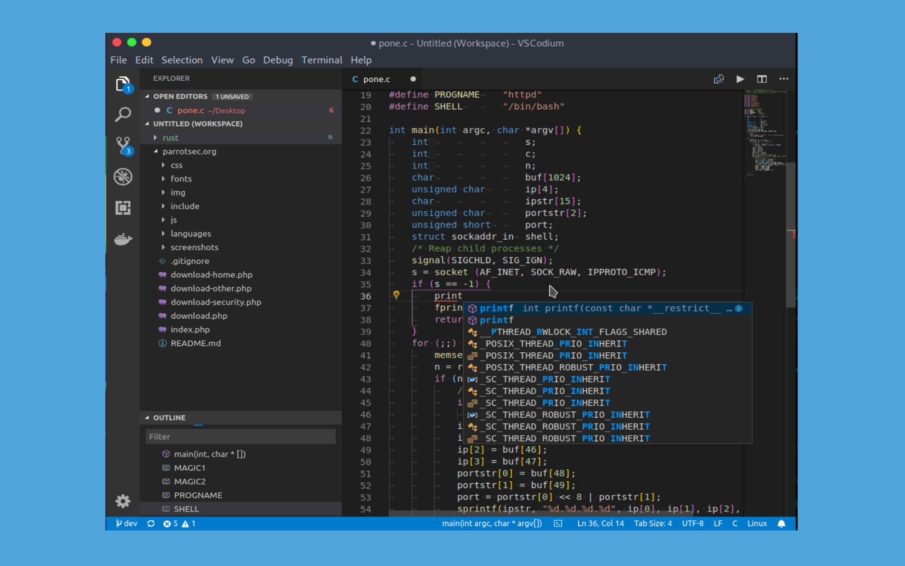Open the Explorer view in activity bar
This screenshot has height=566, width=905.
pos(123,84)
